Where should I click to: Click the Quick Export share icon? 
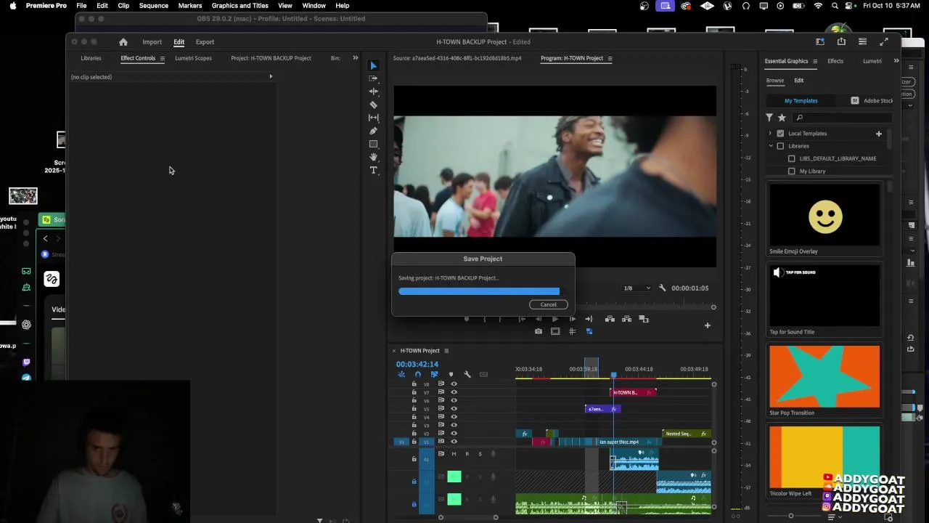point(841,41)
